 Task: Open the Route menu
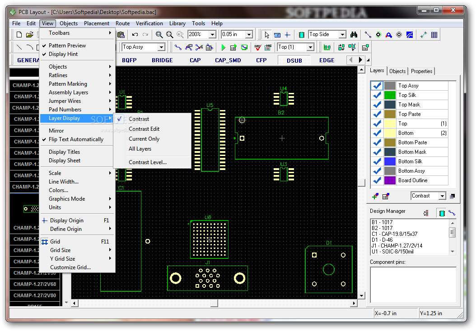point(123,23)
